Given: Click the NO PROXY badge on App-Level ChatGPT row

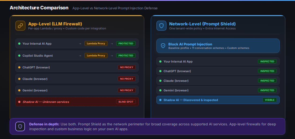Looking at the screenshot, I should (127, 67).
